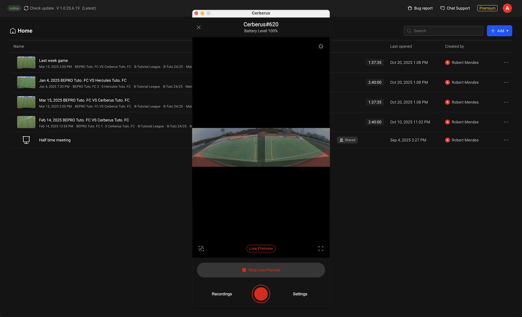
Task: Click the Premium badge
Action: coord(487,8)
